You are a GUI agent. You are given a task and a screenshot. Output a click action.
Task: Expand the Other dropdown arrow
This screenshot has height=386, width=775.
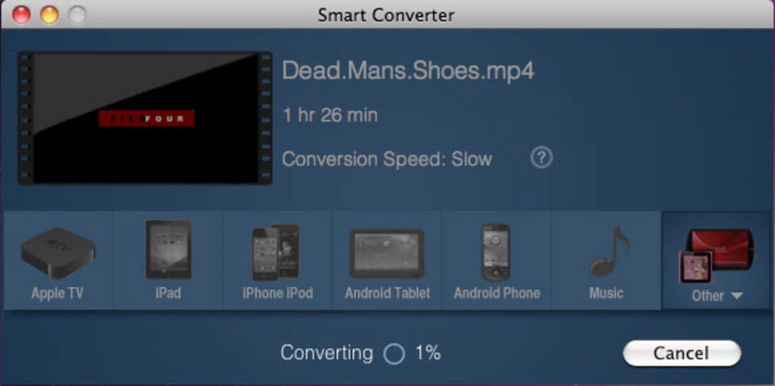[x=736, y=296]
